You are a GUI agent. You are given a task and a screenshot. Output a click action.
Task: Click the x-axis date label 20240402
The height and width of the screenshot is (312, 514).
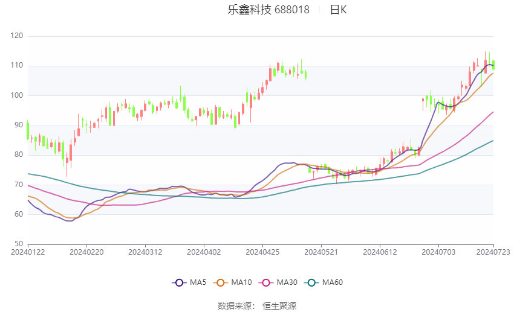click(x=204, y=252)
